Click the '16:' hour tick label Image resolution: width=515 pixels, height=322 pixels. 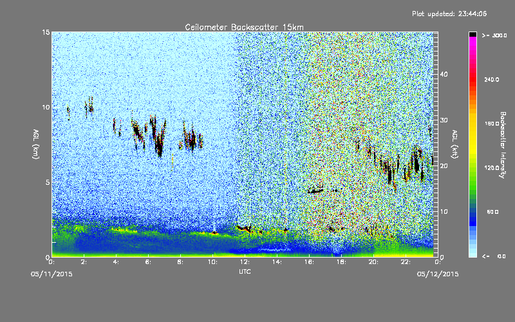tap(309, 262)
